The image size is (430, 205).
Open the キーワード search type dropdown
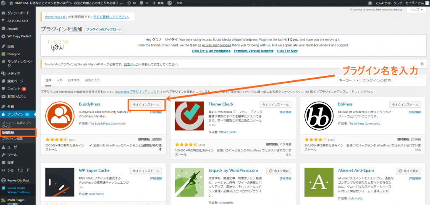[348, 80]
